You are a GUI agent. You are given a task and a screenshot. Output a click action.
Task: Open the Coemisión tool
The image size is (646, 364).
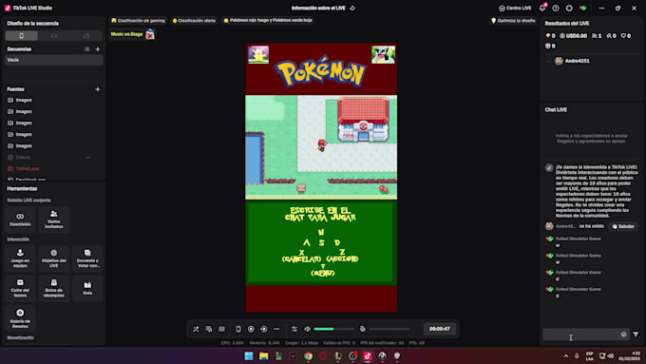tap(20, 220)
